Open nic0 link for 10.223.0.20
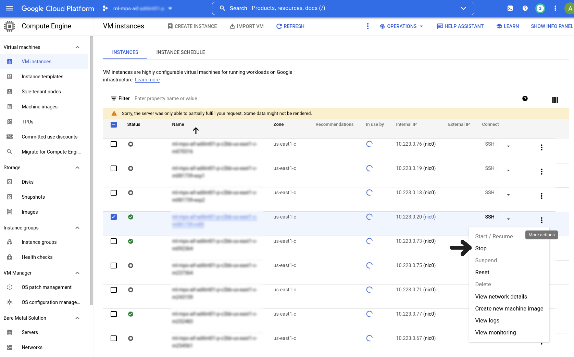Screen dimensions: 574x357 [x=429, y=217]
